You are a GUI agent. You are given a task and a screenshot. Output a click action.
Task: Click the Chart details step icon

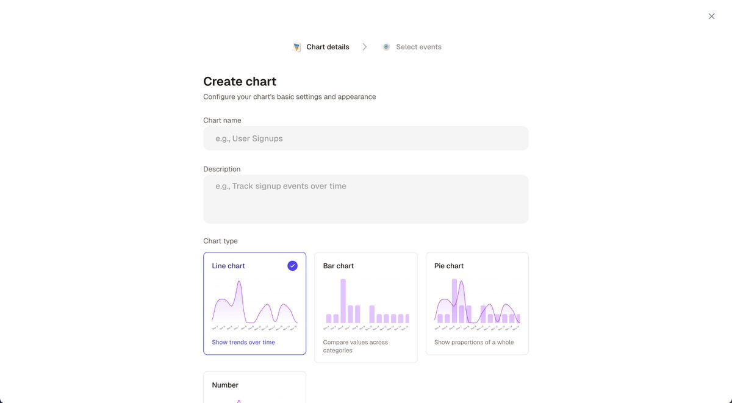297,47
